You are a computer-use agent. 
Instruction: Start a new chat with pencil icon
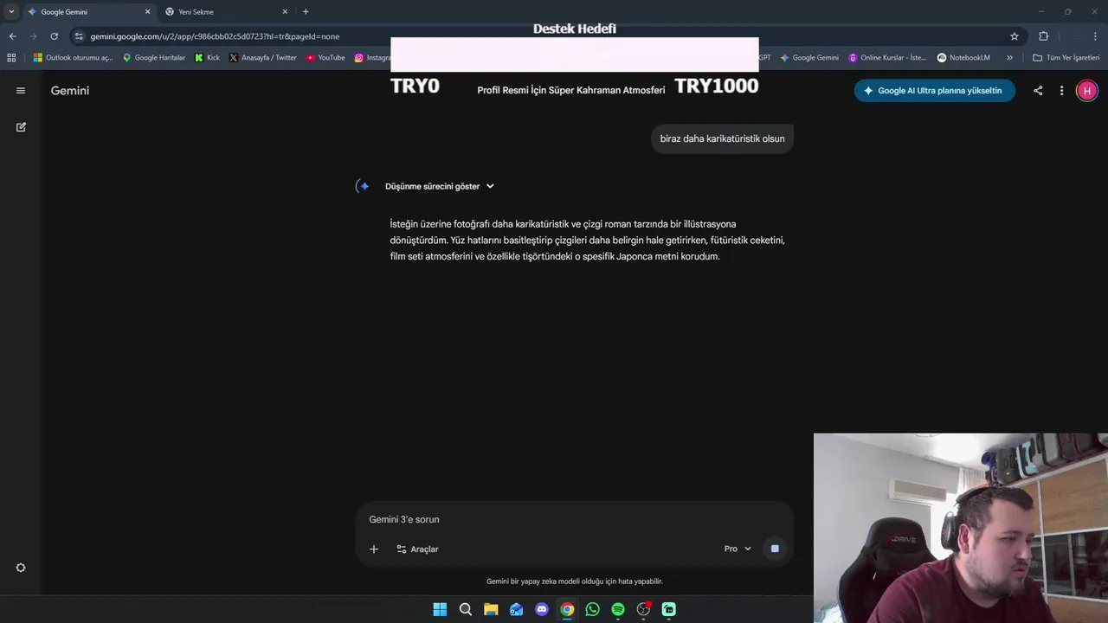point(21,126)
